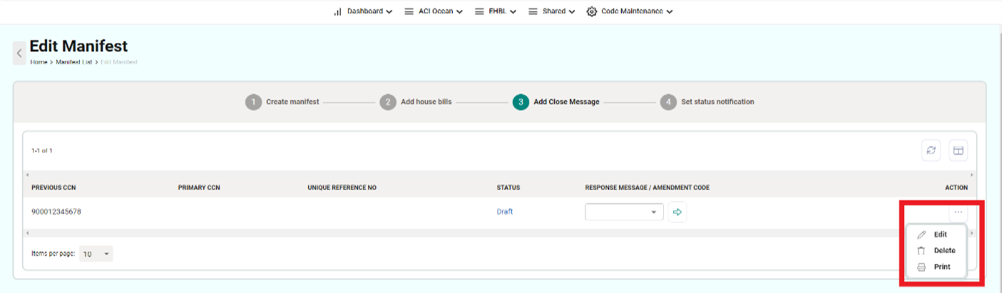
Task: Select the 900012345678 CCN cell
Action: (56, 212)
